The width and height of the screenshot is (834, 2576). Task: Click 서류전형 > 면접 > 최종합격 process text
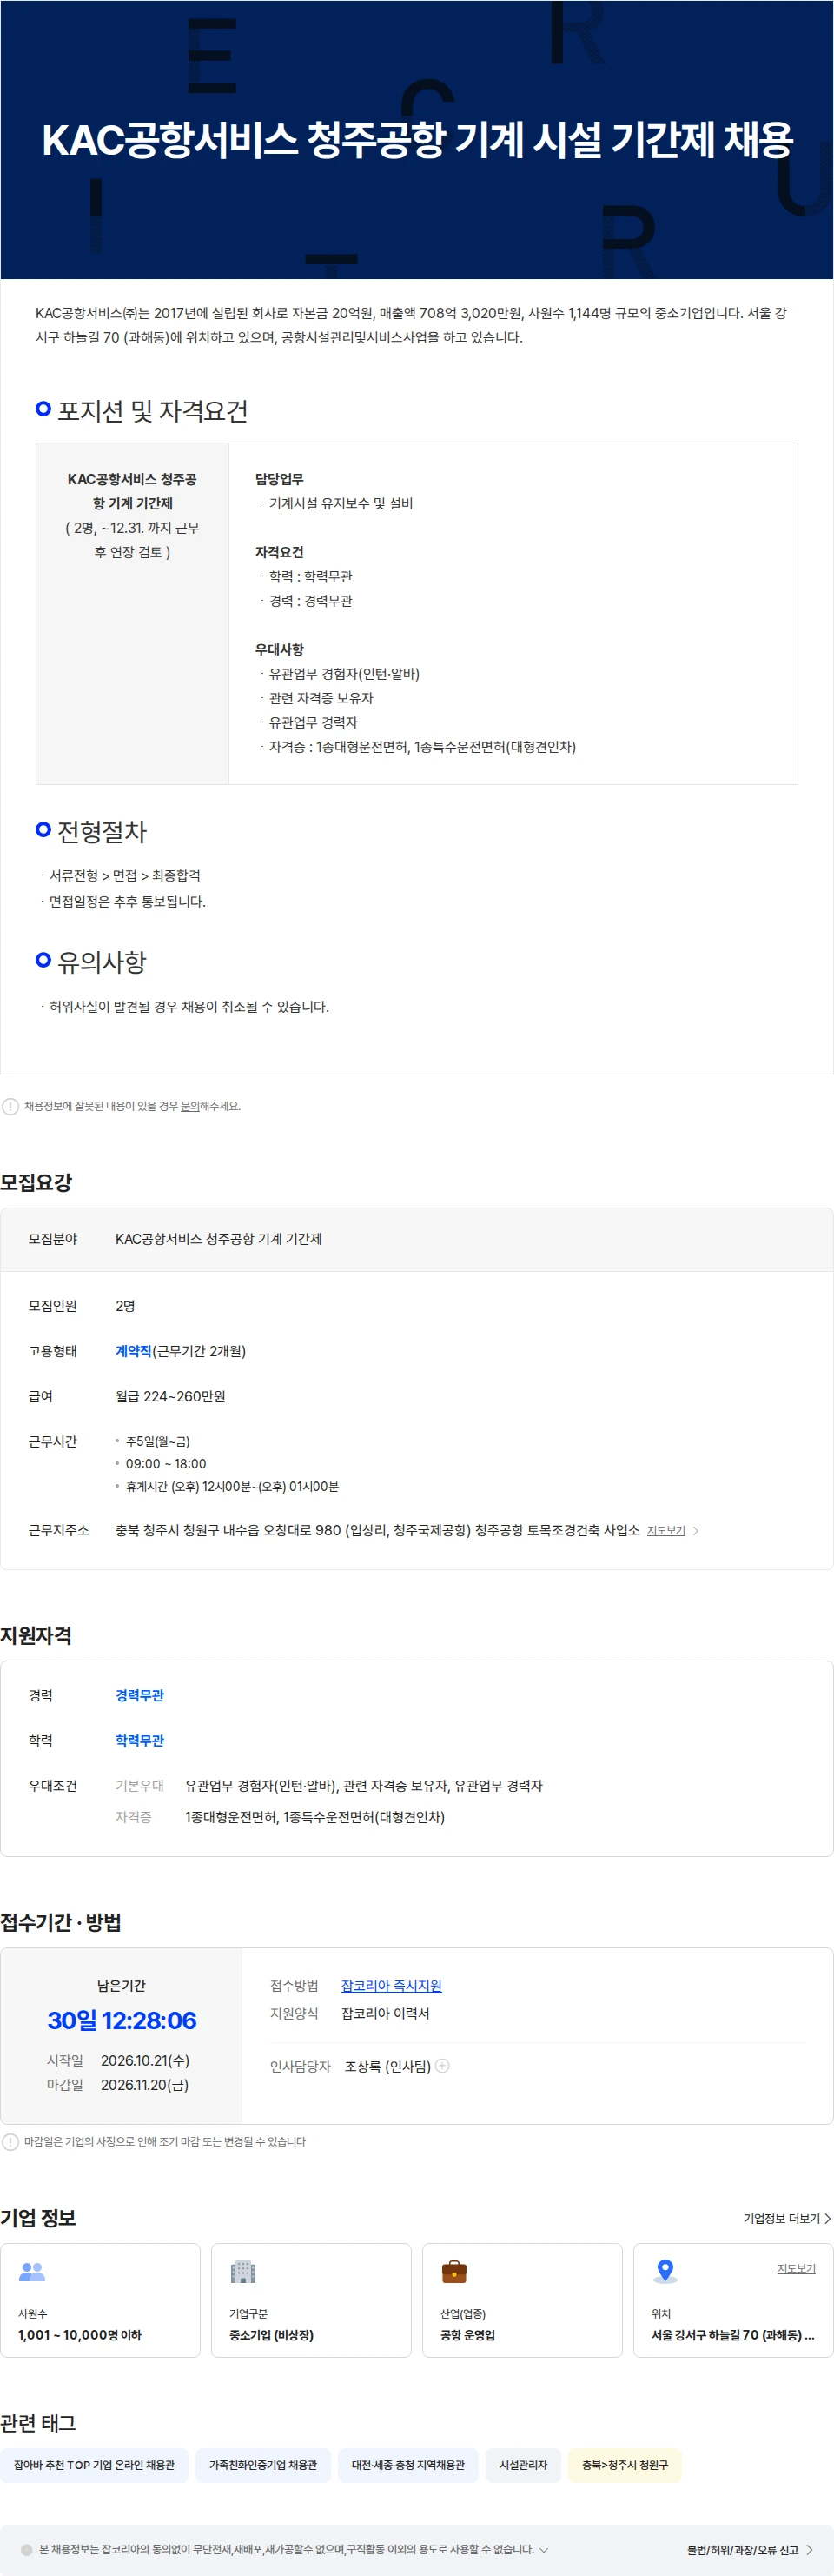pyautogui.click(x=125, y=875)
